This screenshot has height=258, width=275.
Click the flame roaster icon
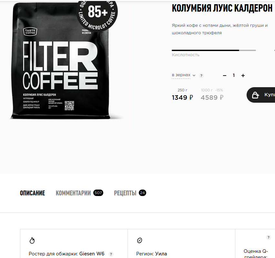[32, 240]
